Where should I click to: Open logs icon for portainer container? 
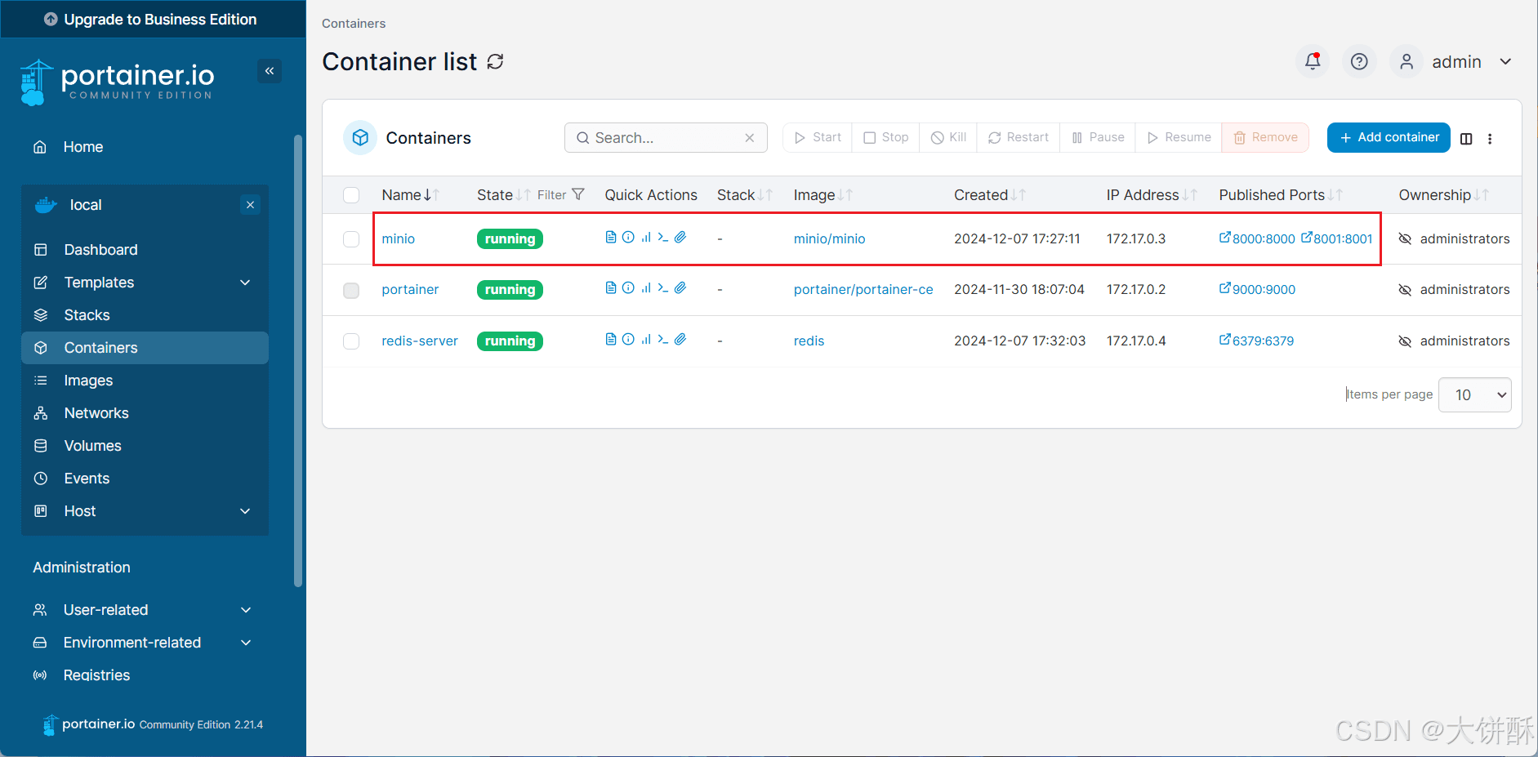point(611,288)
